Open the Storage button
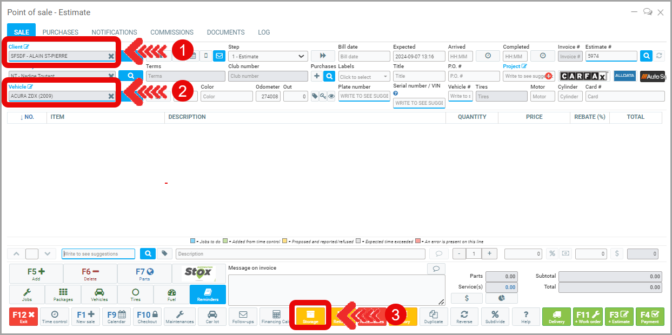 pos(310,317)
